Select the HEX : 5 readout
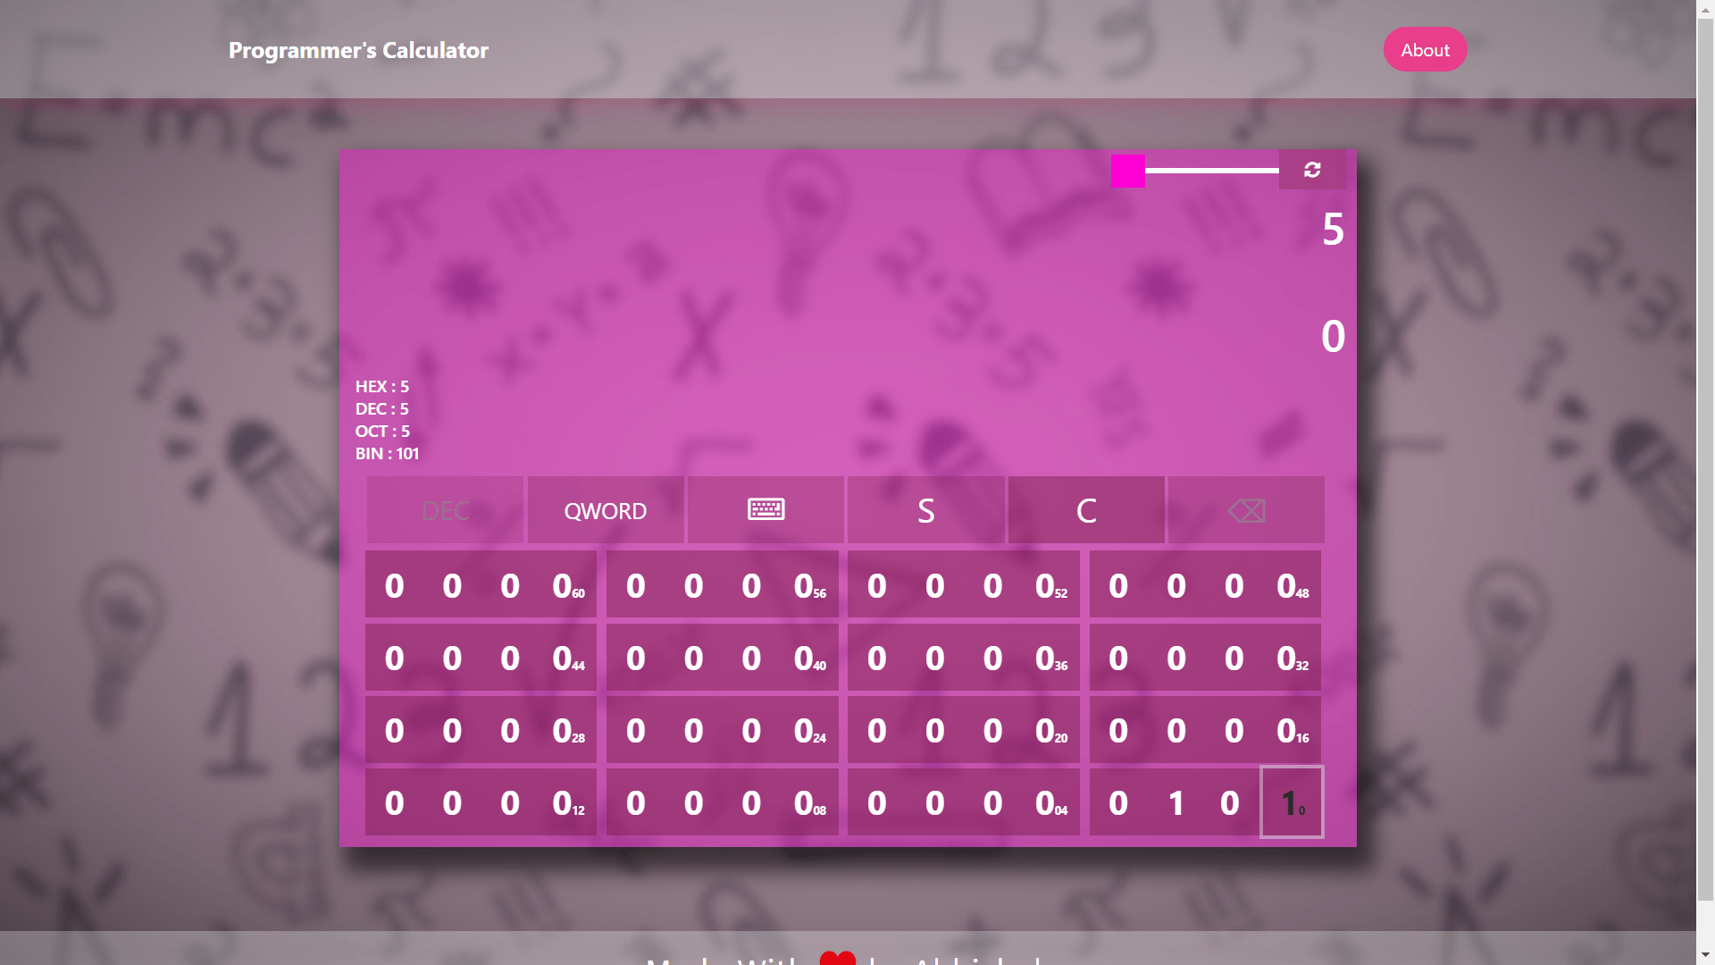 point(382,387)
